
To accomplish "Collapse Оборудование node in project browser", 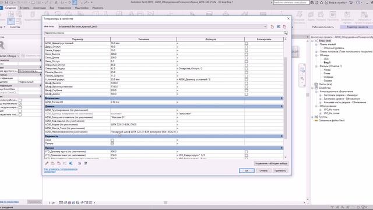I will coord(316,106).
